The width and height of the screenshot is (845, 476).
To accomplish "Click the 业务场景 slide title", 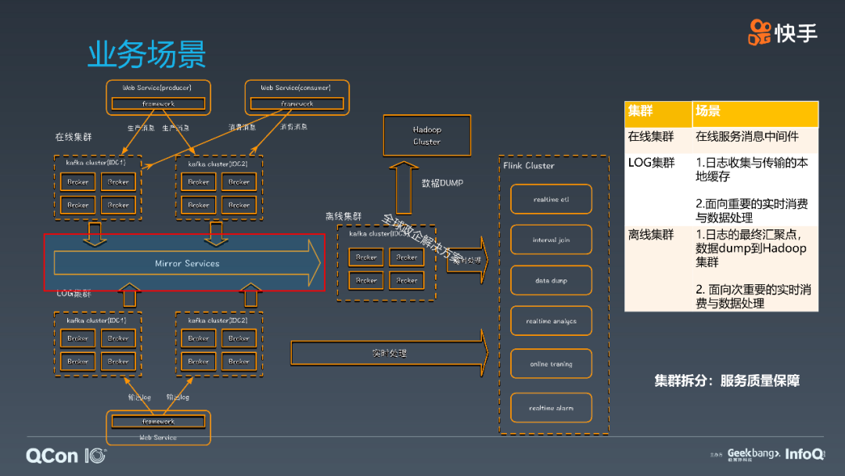I will (145, 52).
